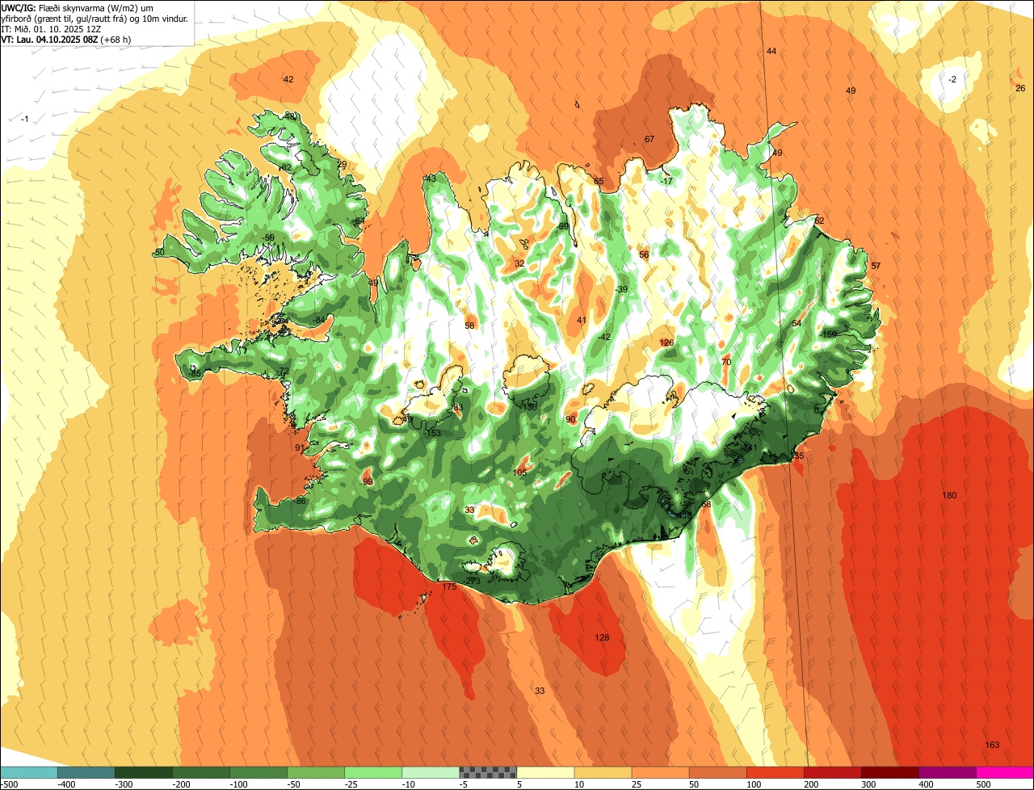This screenshot has height=790, width=1034.
Task: Click the checkered -5 to 5 legend swatch
Action: (488, 772)
